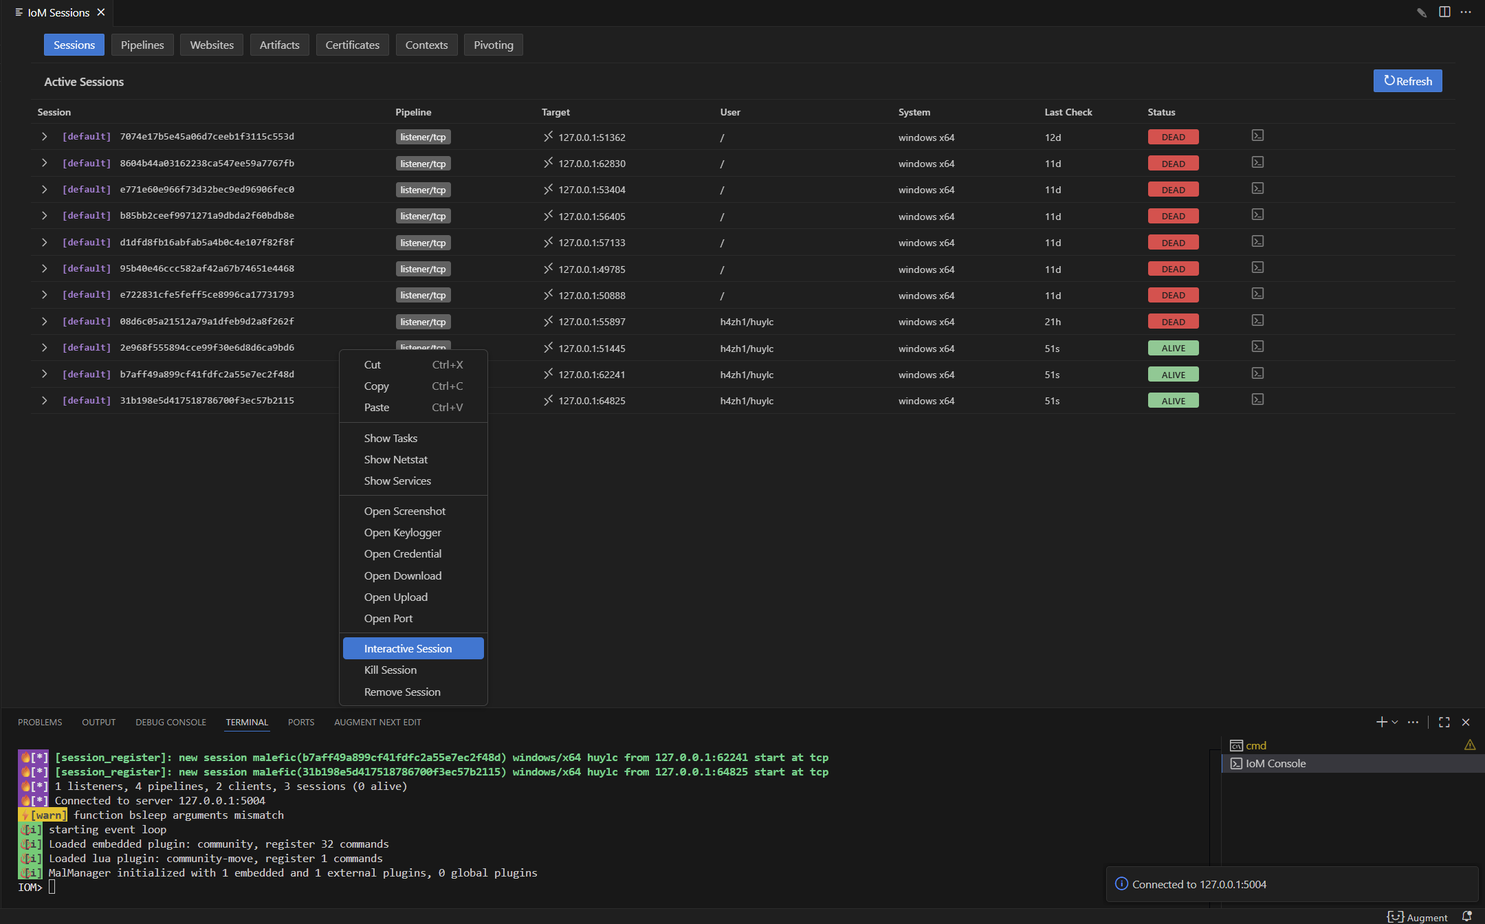
Task: Focus the IOM> terminal prompt
Action: (52, 887)
